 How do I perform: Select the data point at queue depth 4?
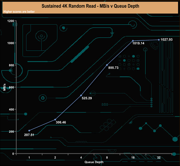point(81,95)
